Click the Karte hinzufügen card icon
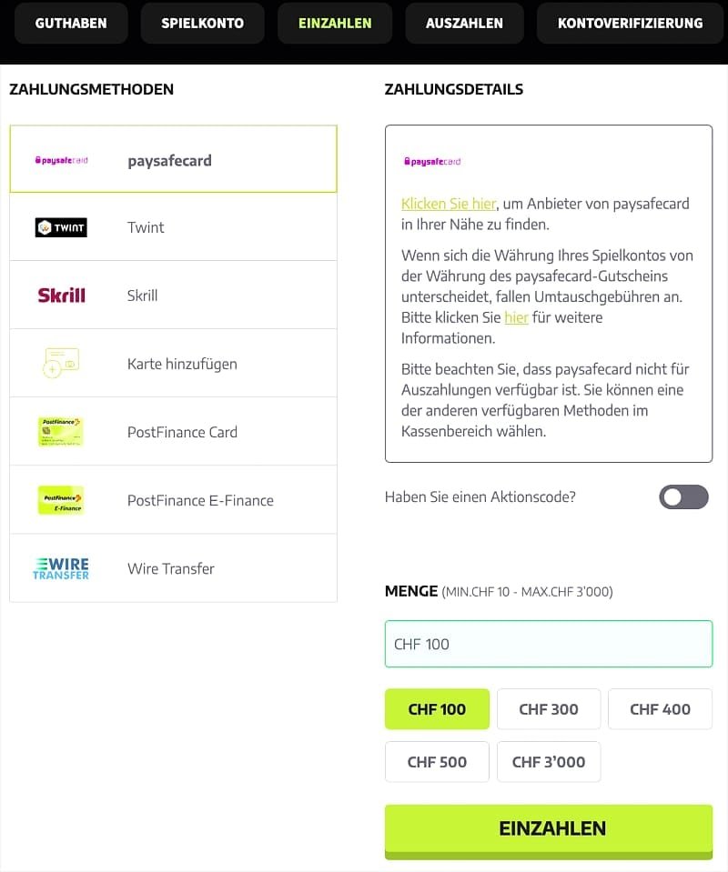This screenshot has width=728, height=872. [x=59, y=363]
